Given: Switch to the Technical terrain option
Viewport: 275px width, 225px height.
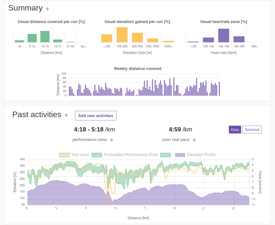Looking at the screenshot, I should tap(252, 130).
